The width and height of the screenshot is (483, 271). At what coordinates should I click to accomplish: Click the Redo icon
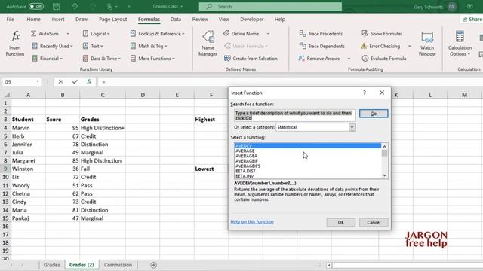[92, 6]
